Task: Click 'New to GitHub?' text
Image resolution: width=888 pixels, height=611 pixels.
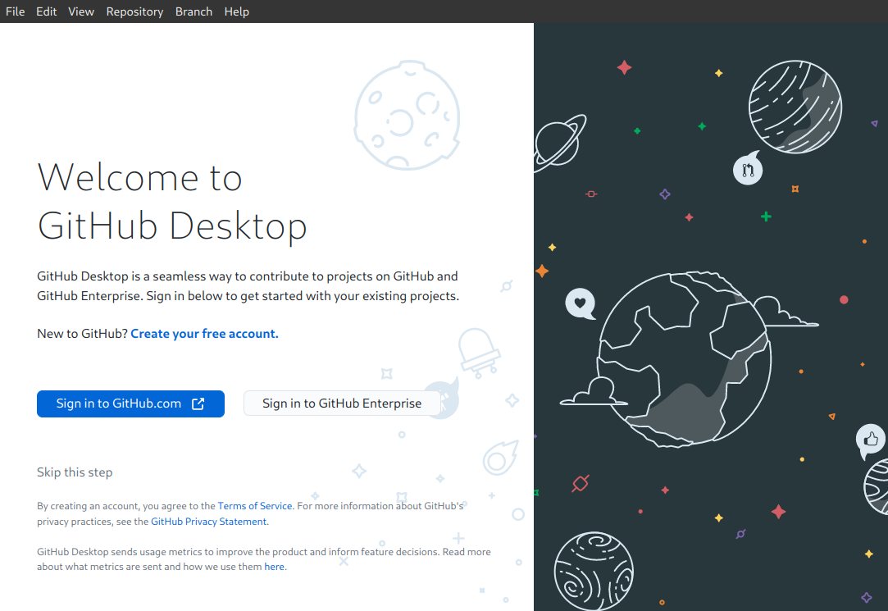Action: point(83,334)
